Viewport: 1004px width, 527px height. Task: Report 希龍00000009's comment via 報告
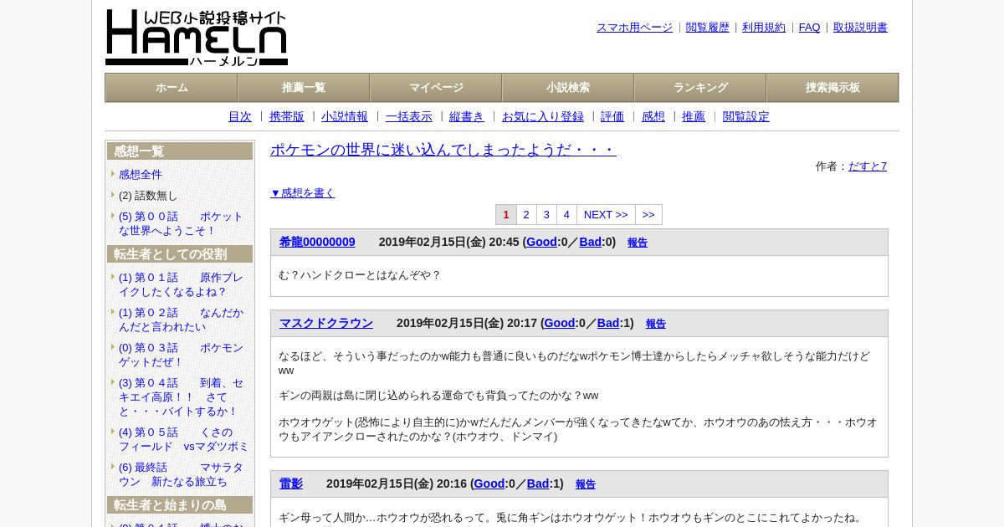638,243
